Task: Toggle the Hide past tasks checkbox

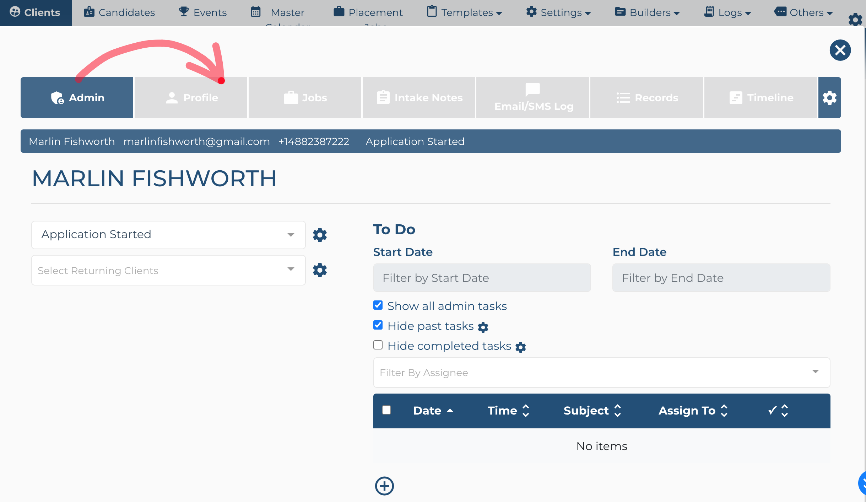Action: click(x=378, y=325)
